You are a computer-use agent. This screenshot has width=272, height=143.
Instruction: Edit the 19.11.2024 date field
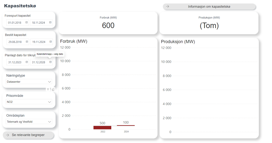[x=39, y=42]
